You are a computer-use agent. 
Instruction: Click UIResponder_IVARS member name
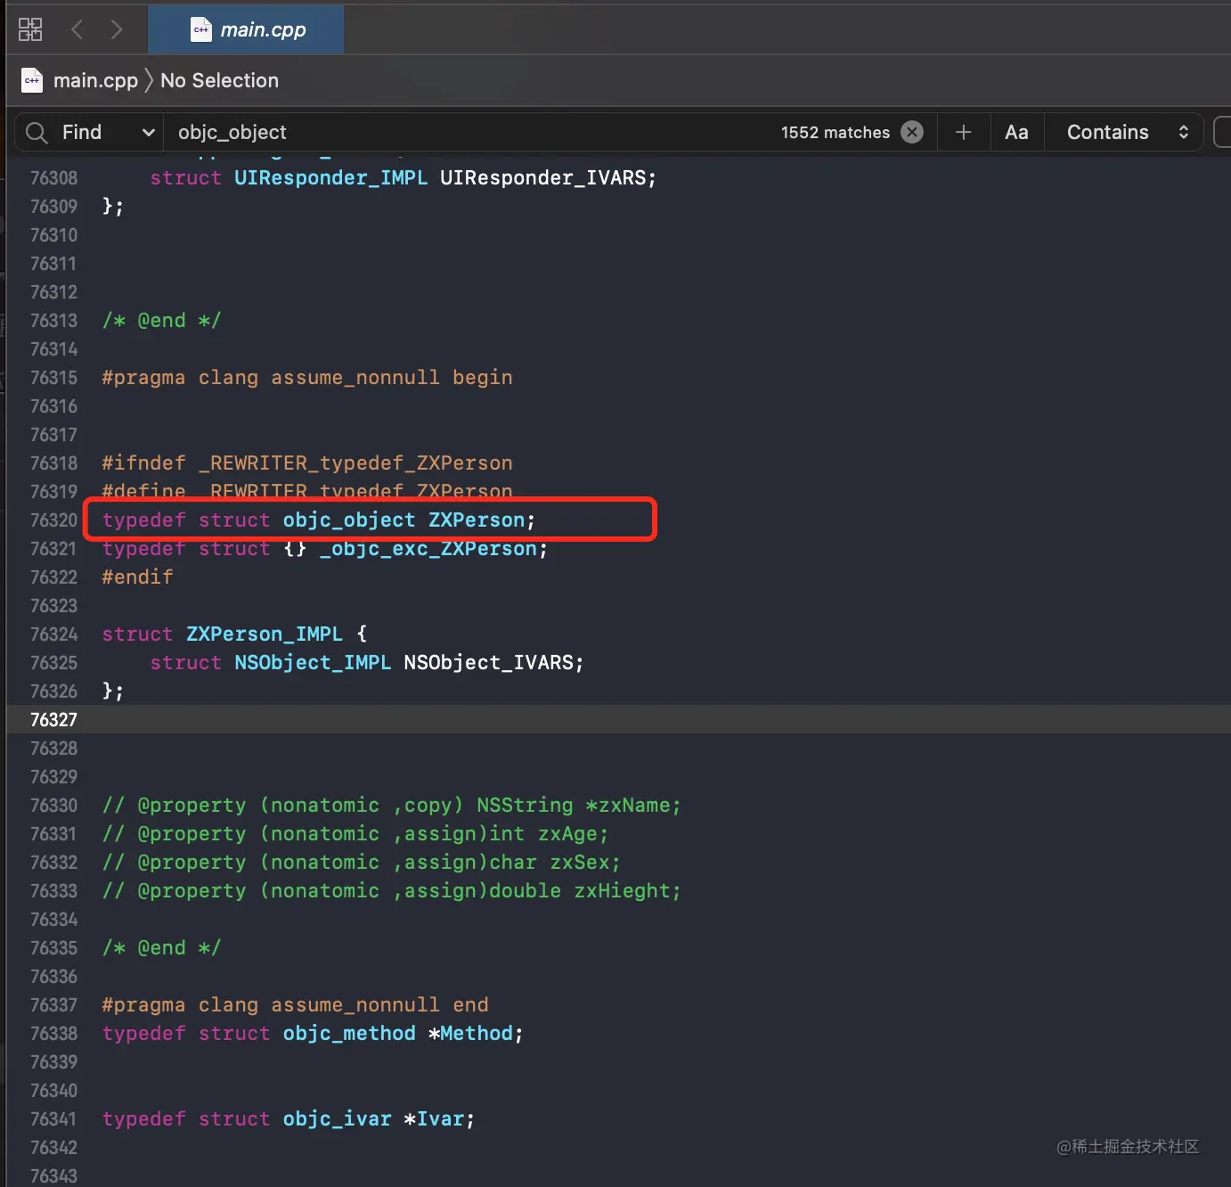tap(542, 178)
